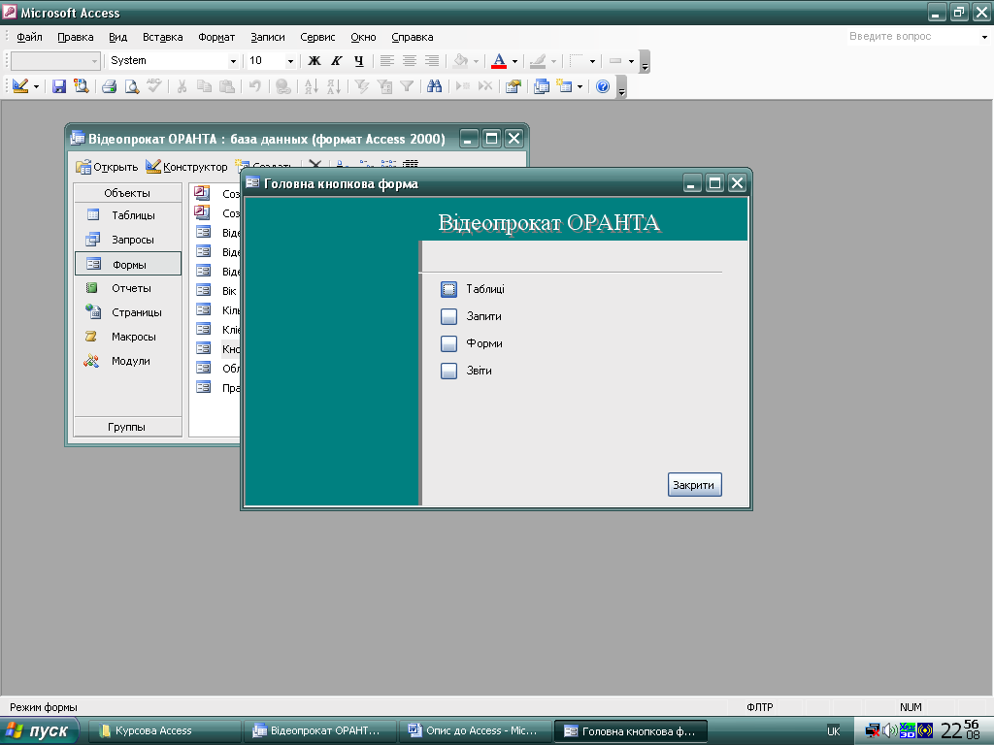The height and width of the screenshot is (745, 994).
Task: Click the Звіти switchboard button box
Action: [448, 372]
